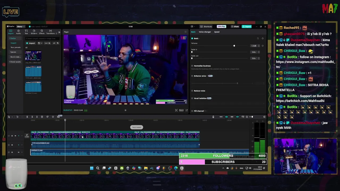Add keyframe diamond beside Volume value
Screen dimensions: 340x191
263,46
